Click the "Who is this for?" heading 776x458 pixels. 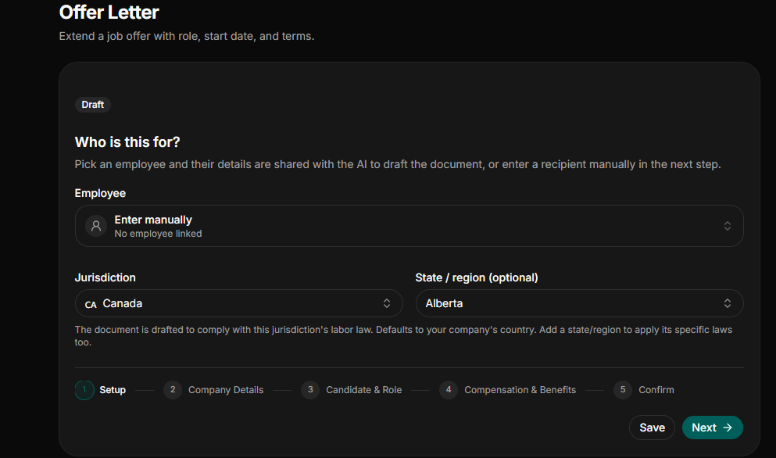click(127, 142)
